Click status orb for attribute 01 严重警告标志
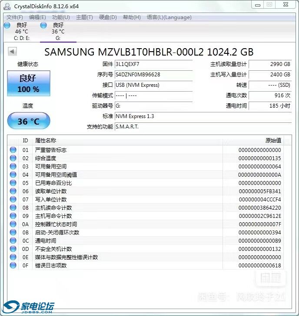Image resolution: width=299 pixels, height=316 pixels. click(13, 150)
